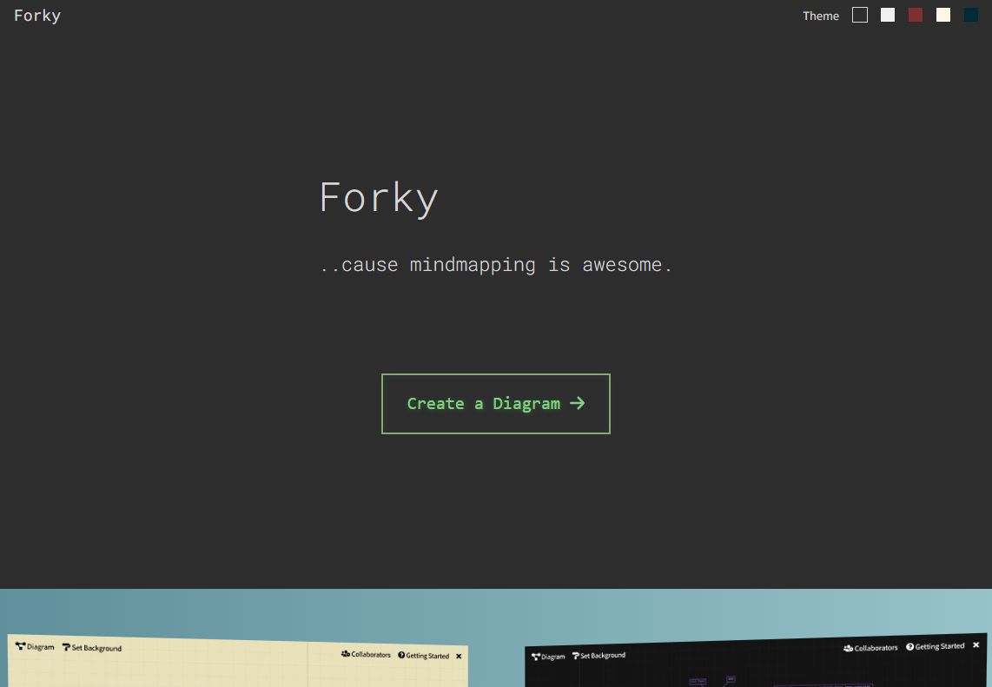The width and height of the screenshot is (992, 687).
Task: Open the dark screenshot thumbnail
Action: 756,662
